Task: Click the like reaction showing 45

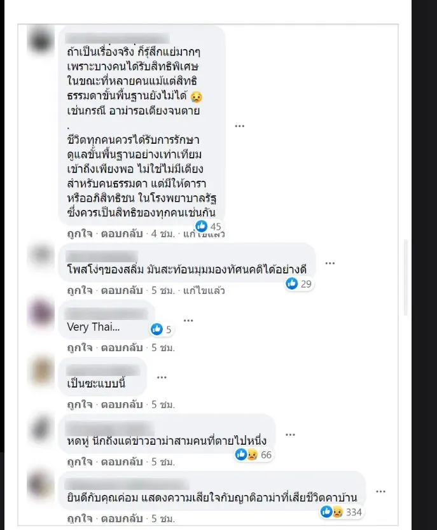Action: [208, 226]
